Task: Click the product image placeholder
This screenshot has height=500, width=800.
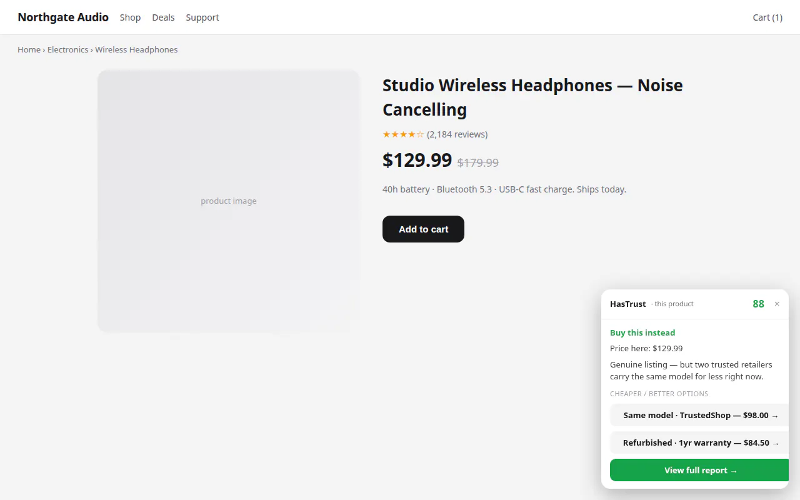Action: (229, 201)
